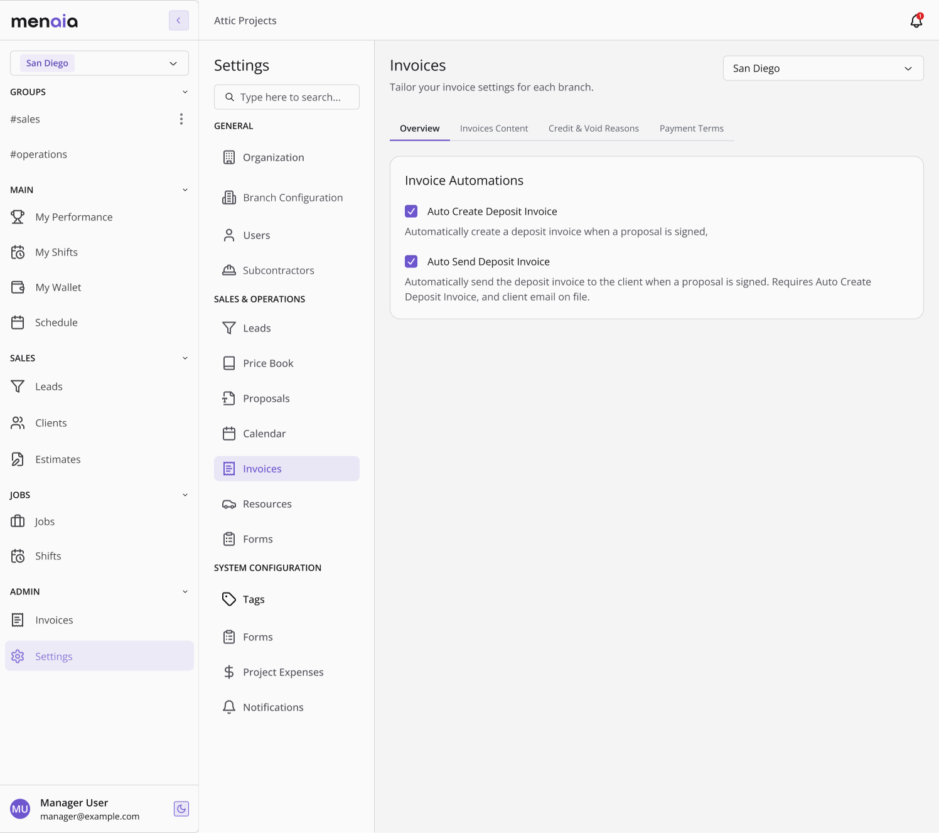Click the Estimates document icon
The image size is (939, 833).
[x=18, y=459]
